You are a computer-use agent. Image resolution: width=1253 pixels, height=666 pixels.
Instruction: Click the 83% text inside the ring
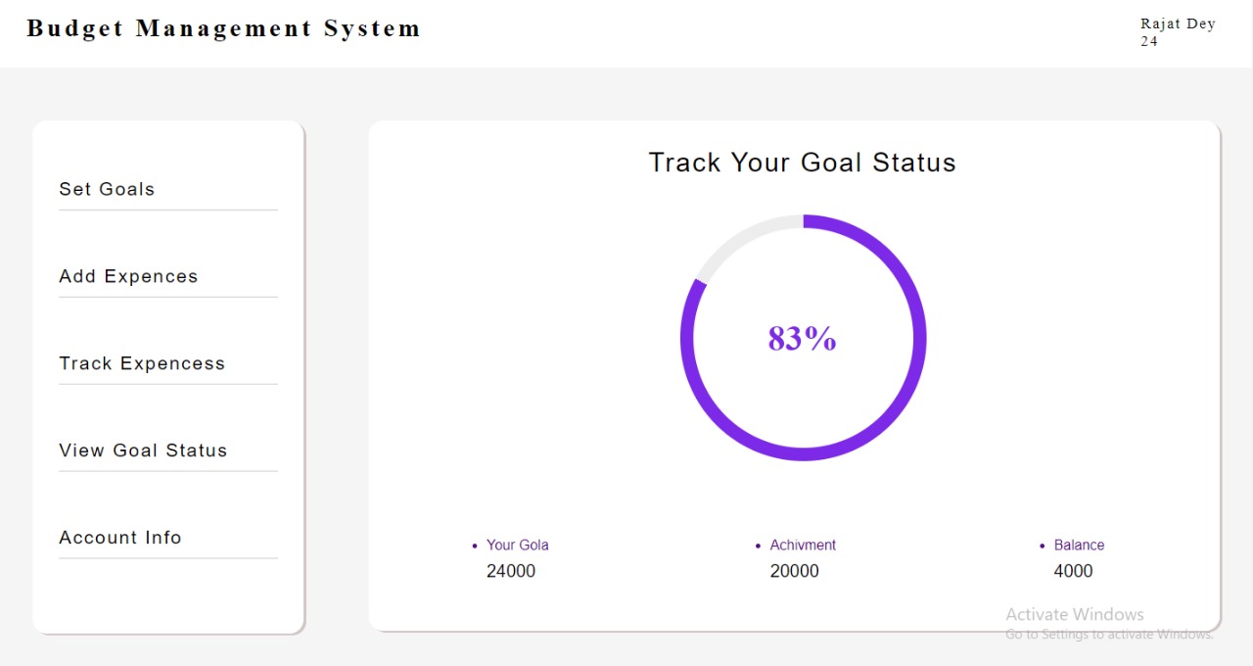tap(802, 339)
